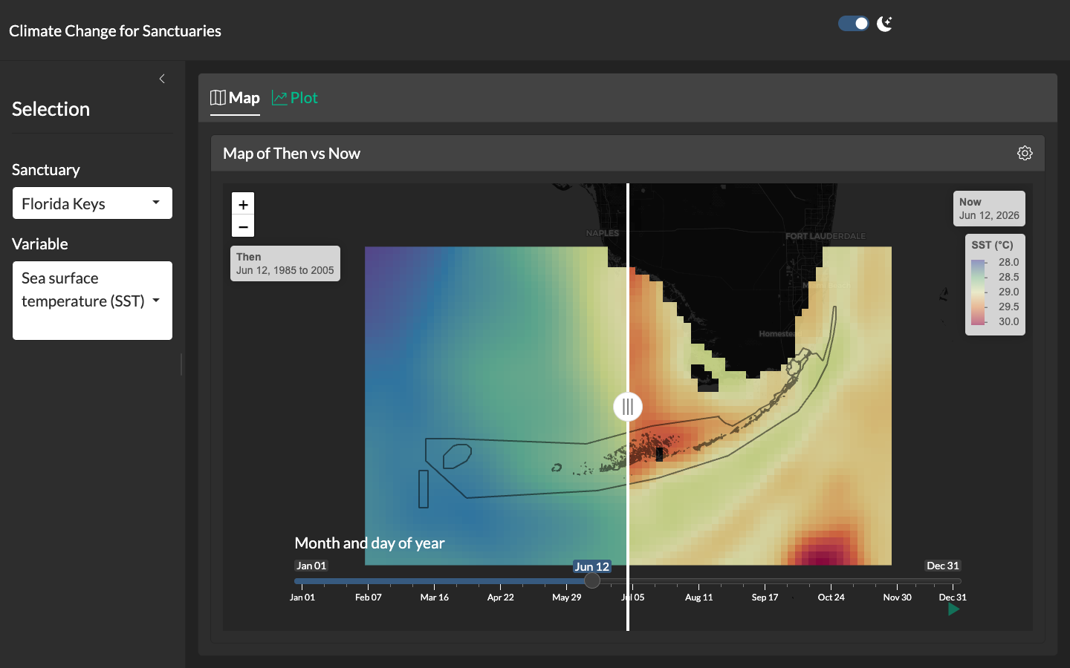Zoom in with the plus button
The height and width of the screenshot is (668, 1070).
click(243, 204)
